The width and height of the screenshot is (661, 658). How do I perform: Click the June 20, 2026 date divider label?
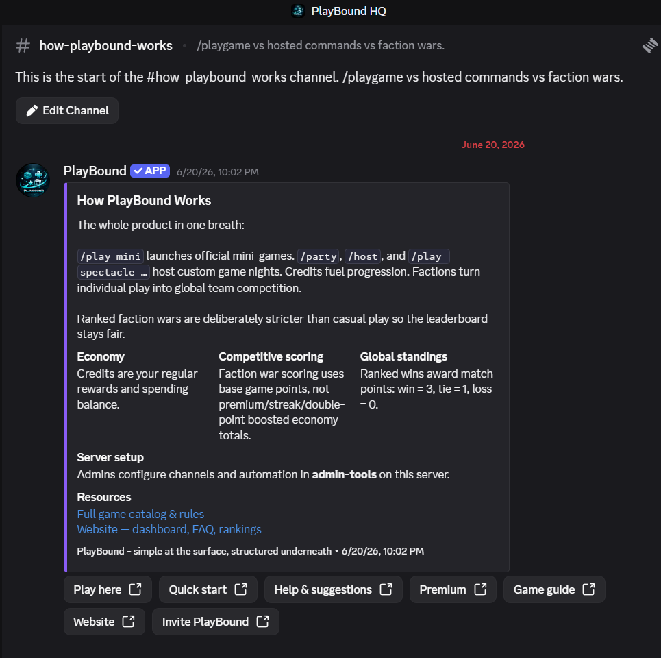[492, 145]
